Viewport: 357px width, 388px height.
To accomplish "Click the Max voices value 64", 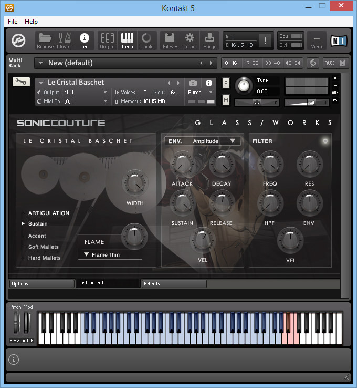I will tap(174, 93).
